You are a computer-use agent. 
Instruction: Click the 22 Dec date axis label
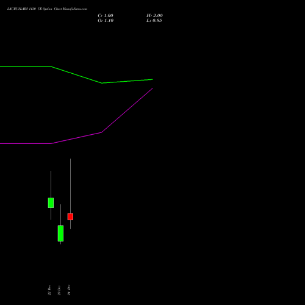49,290
